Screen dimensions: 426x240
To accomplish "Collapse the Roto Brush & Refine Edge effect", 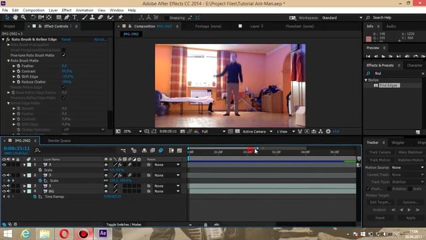I will pos(3,39).
